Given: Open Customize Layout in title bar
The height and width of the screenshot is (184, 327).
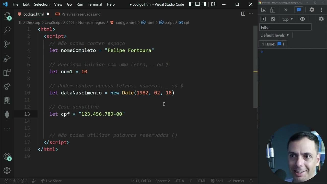Looking at the screenshot, I should (213, 4).
